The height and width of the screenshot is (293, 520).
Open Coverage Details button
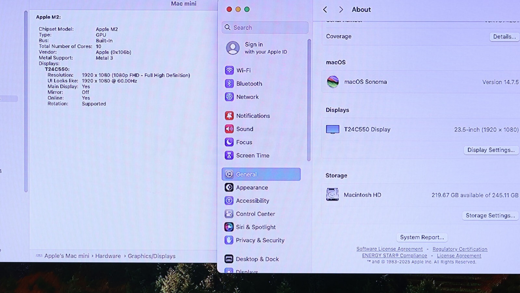(504, 37)
